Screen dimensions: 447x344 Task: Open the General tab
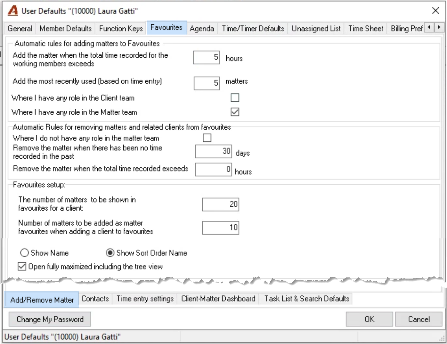coord(20,28)
